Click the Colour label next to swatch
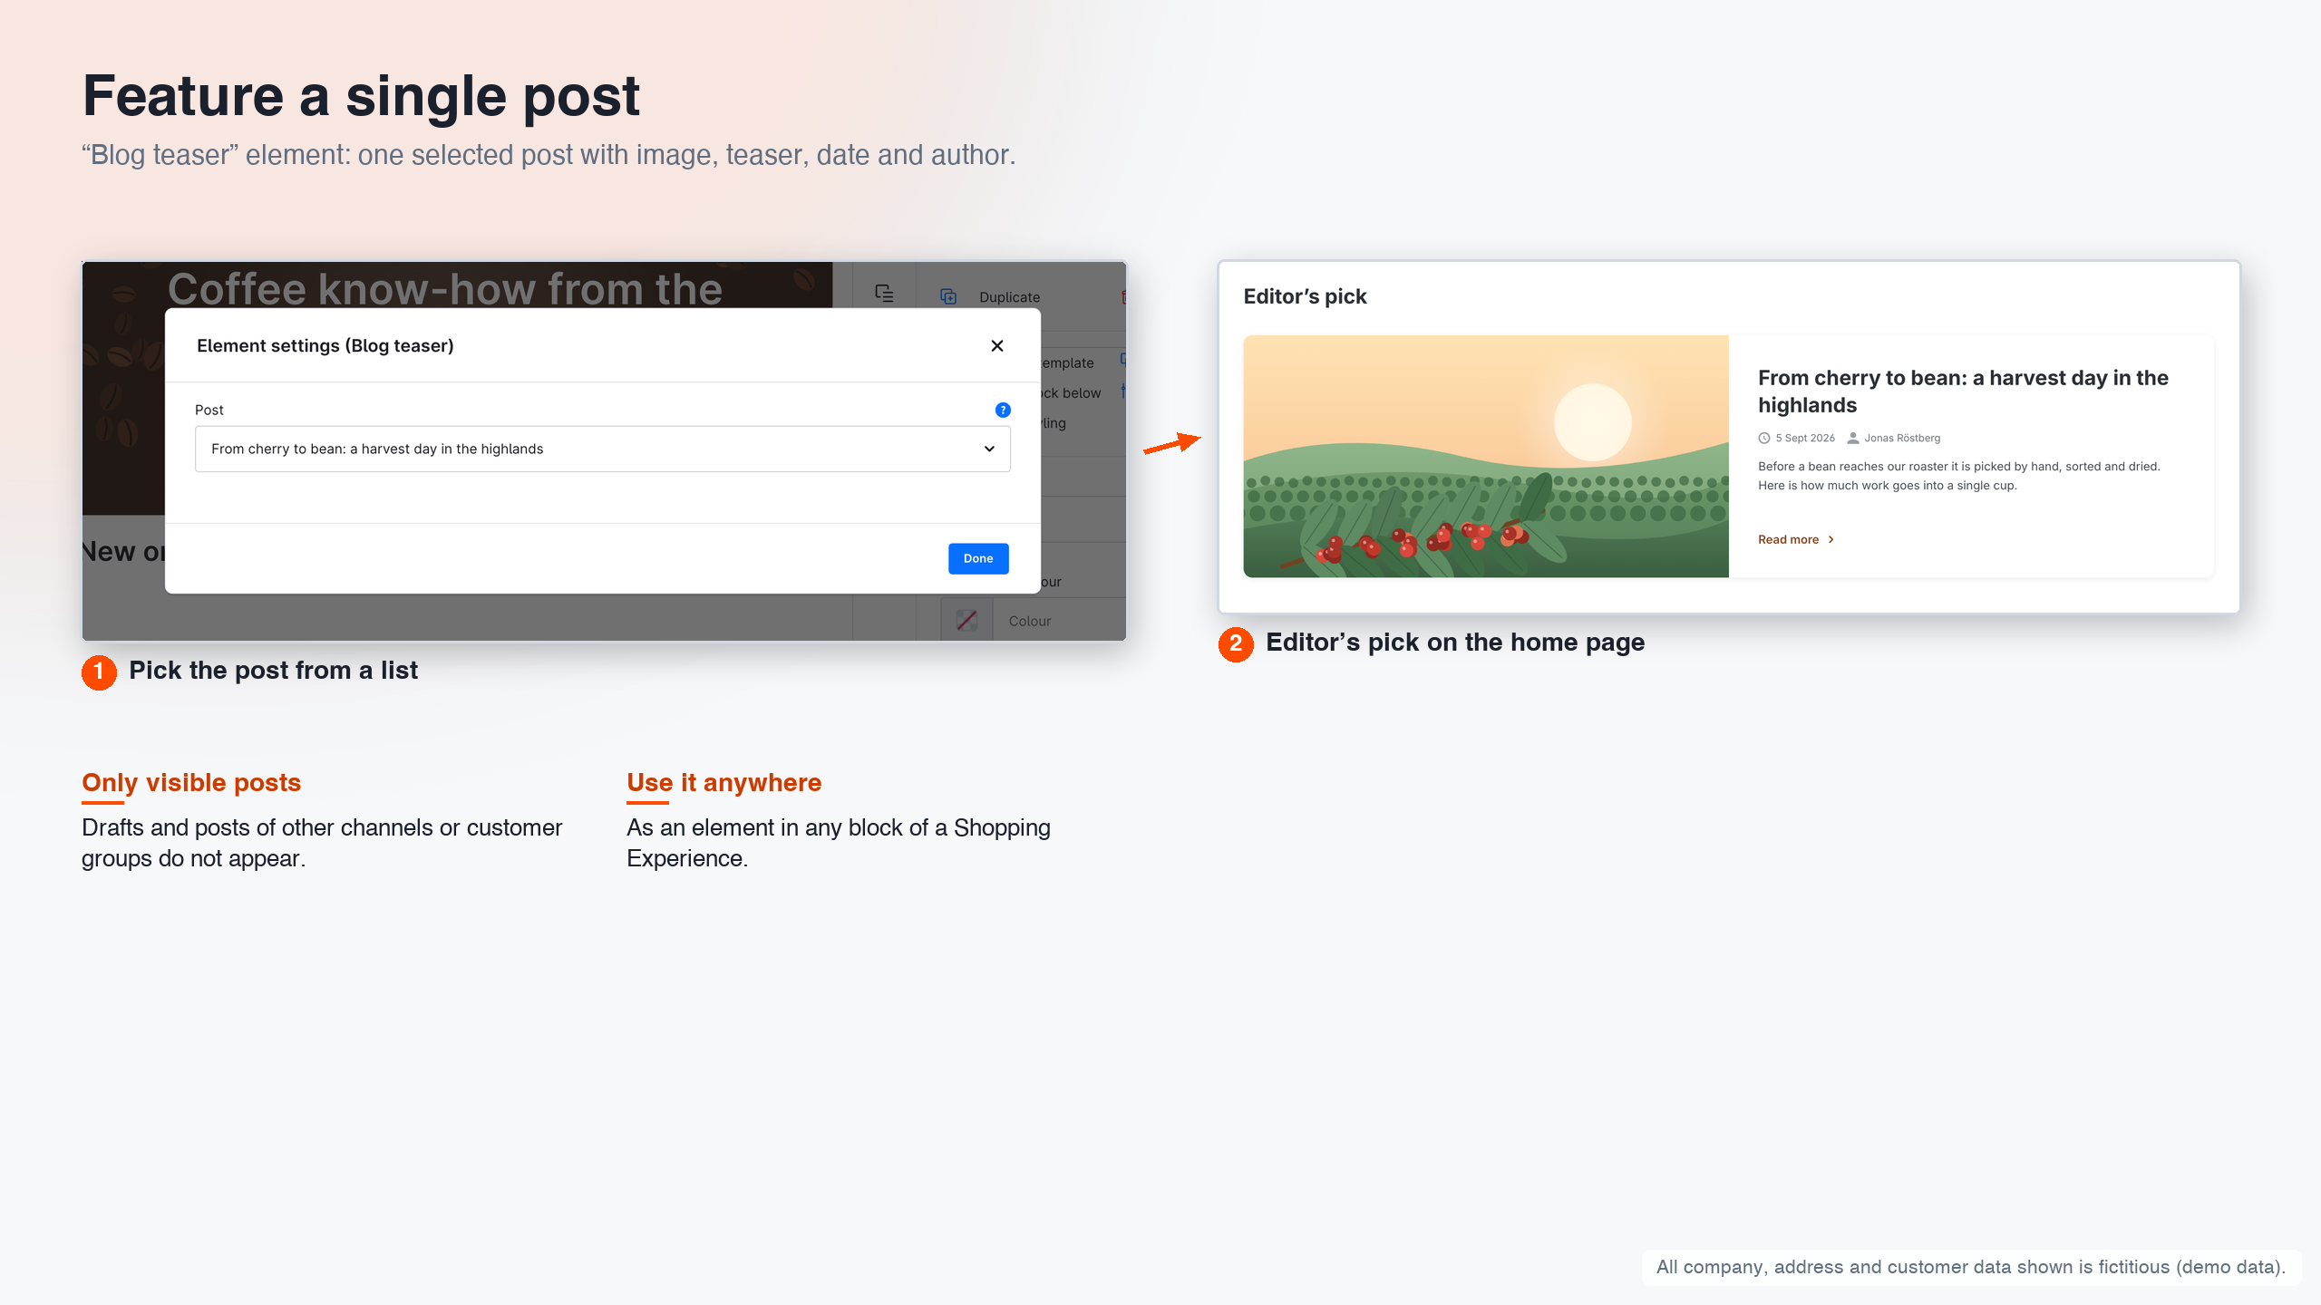Screen dimensions: 2321x1305 pyautogui.click(x=1029, y=621)
